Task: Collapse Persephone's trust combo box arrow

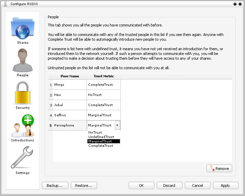Action: (117, 125)
